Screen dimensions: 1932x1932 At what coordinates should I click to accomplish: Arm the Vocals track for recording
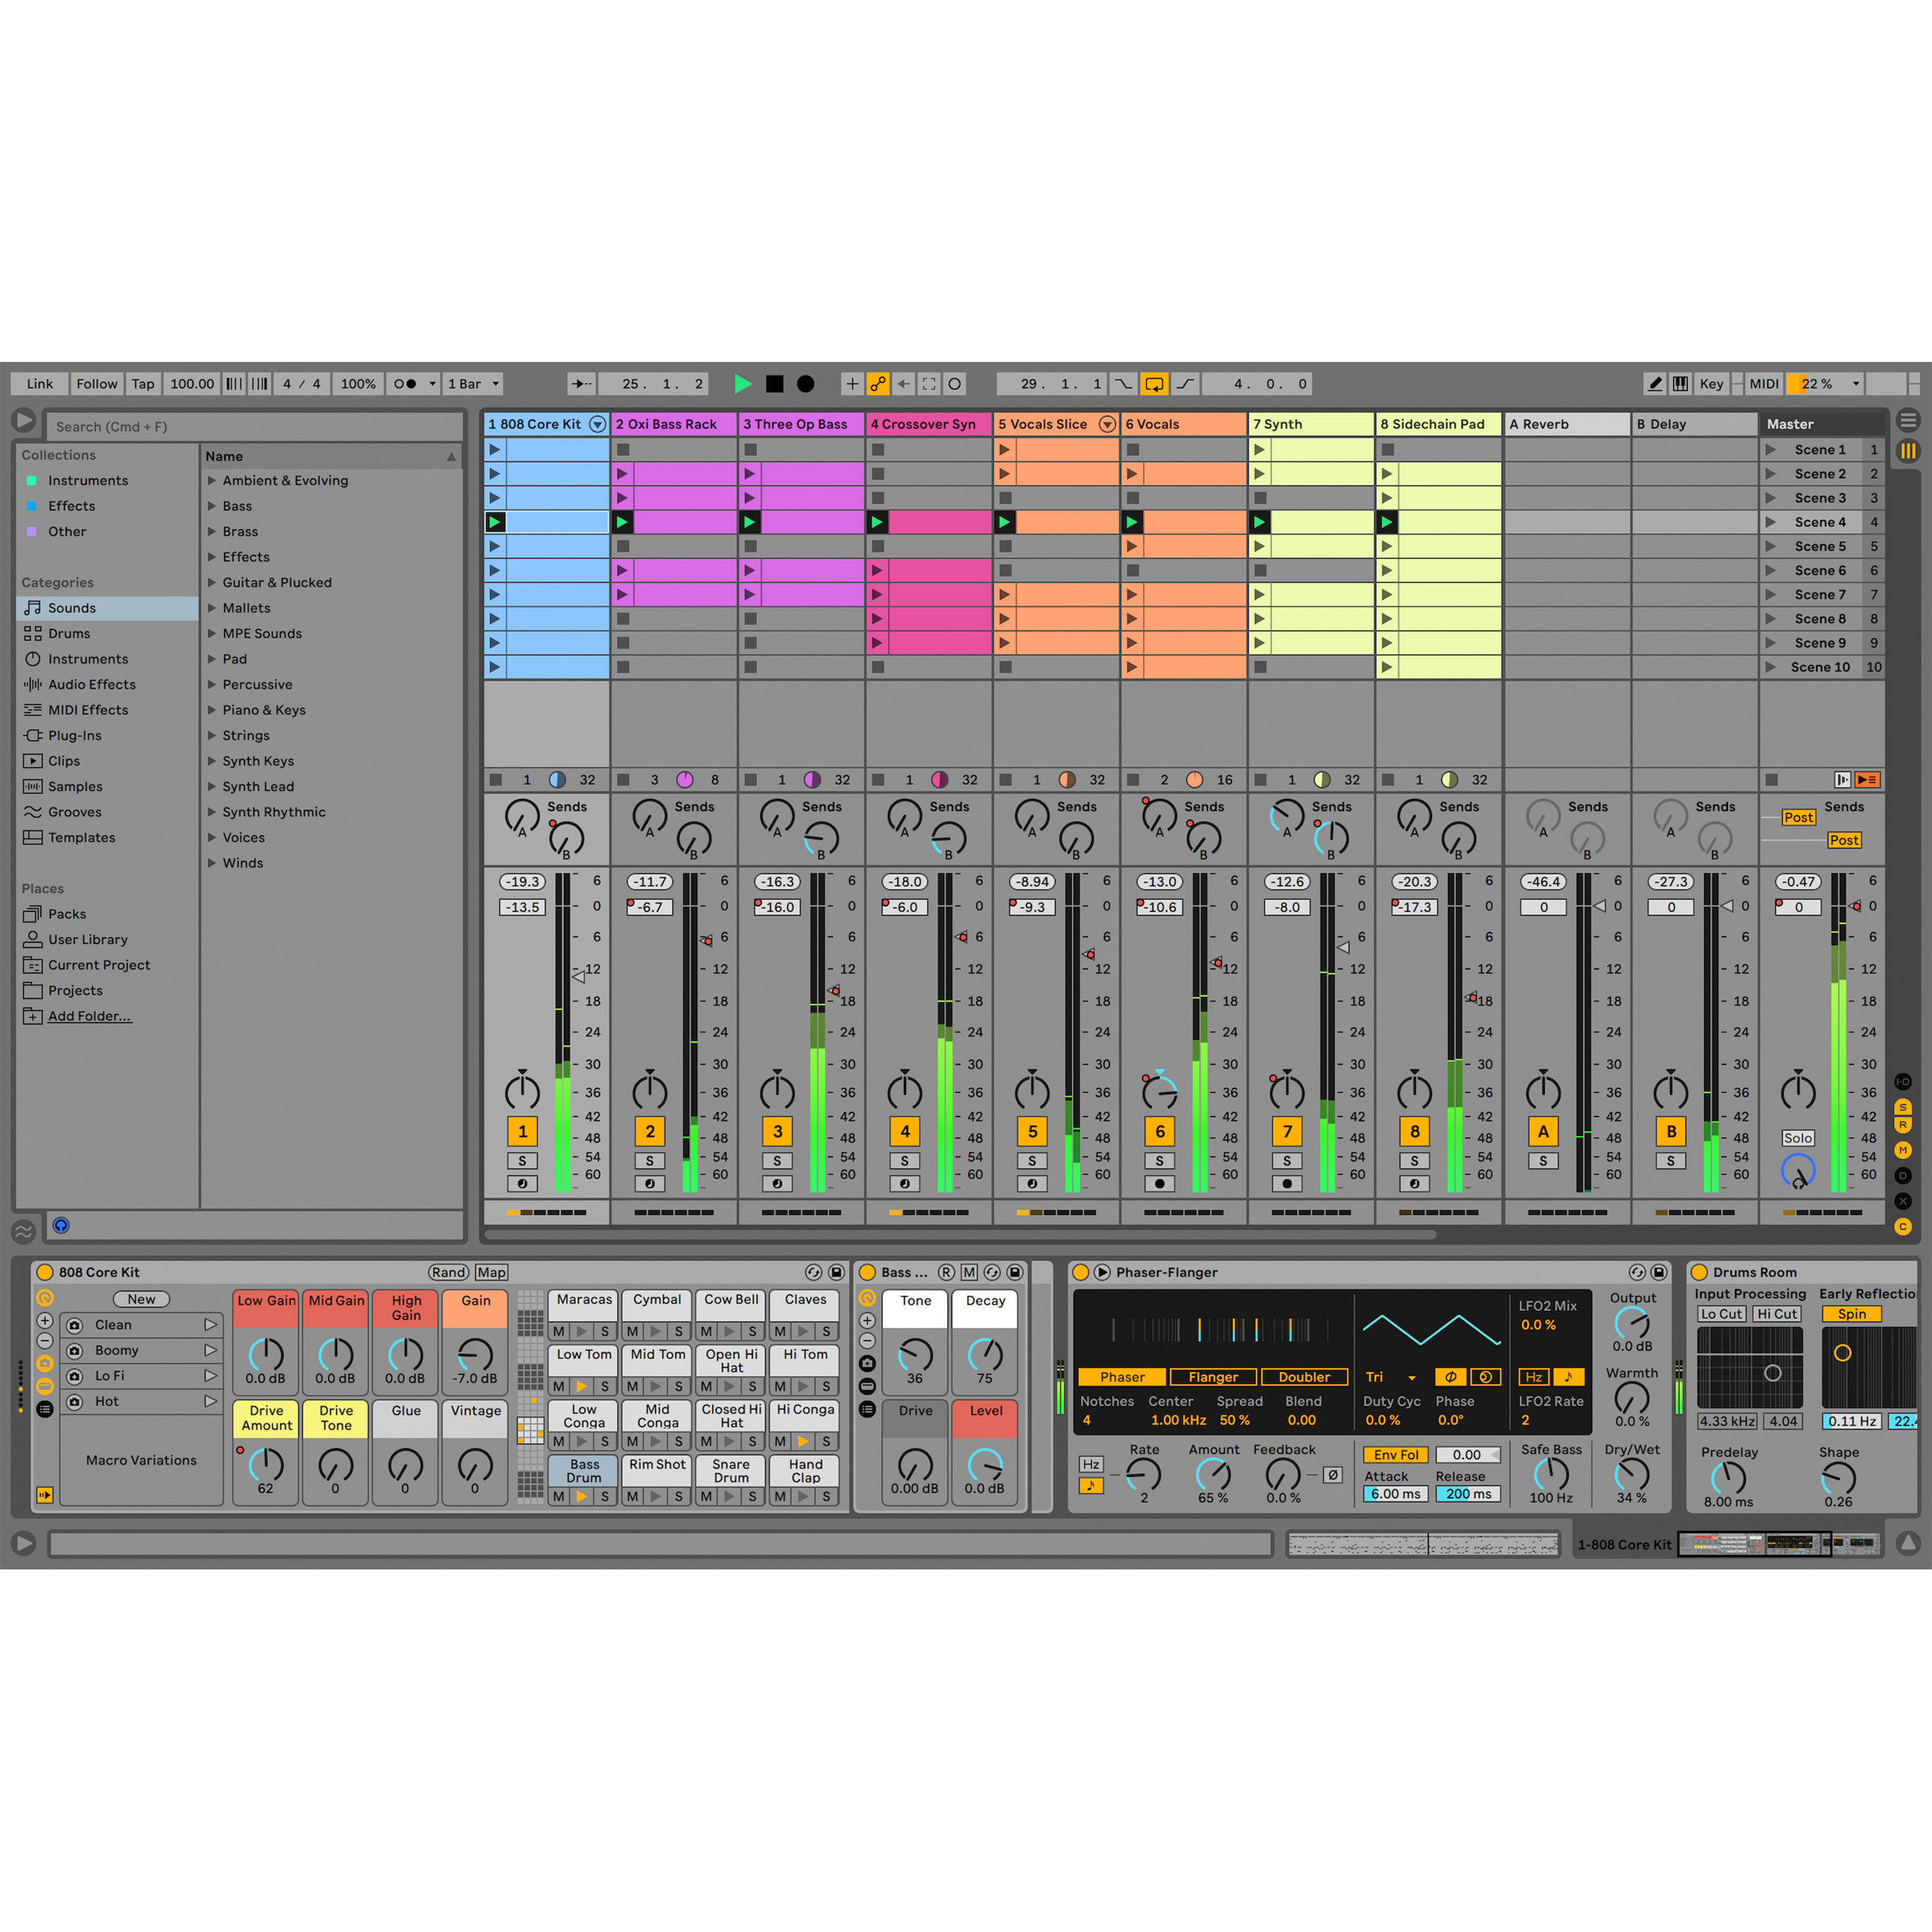[x=1160, y=1183]
